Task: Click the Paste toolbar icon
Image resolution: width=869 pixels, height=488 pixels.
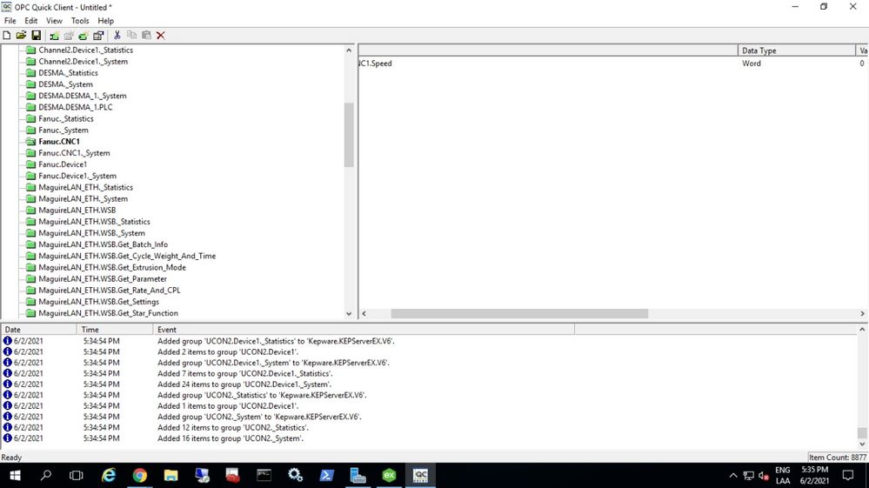Action: (x=146, y=36)
